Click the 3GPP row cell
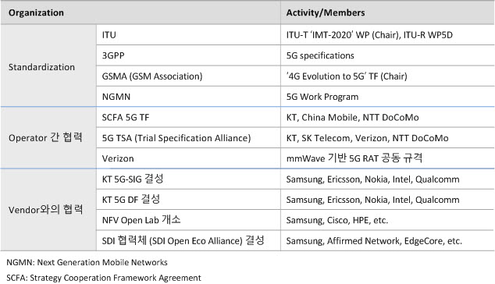The height and width of the screenshot is (284, 495). [188, 55]
